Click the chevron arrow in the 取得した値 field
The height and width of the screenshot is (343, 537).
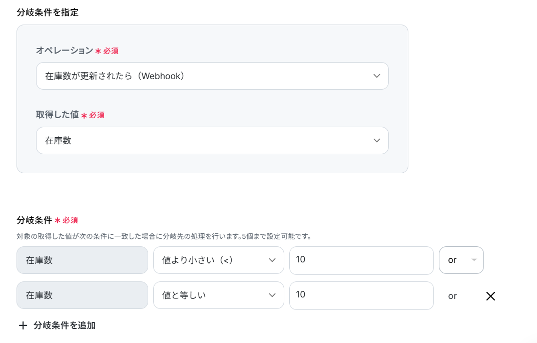pyautogui.click(x=377, y=141)
